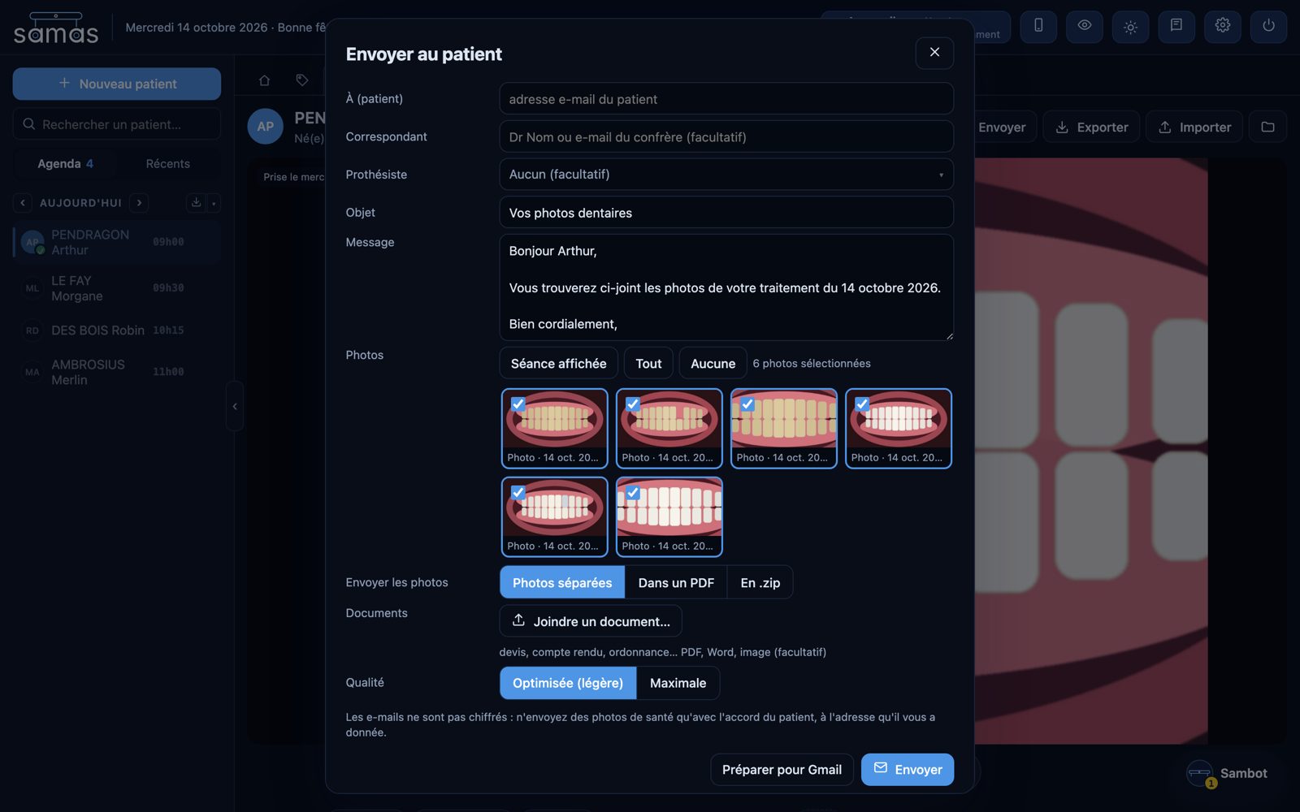Click Exporter button in background toolbar

1091,127
